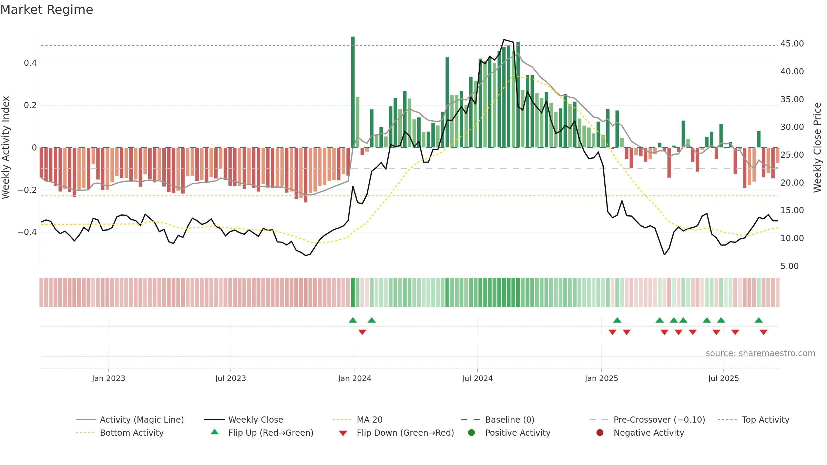Screen dimensions: 827x465
Task: Toggle Flip Up (Red→Green) legend entry
Action: (x=262, y=433)
